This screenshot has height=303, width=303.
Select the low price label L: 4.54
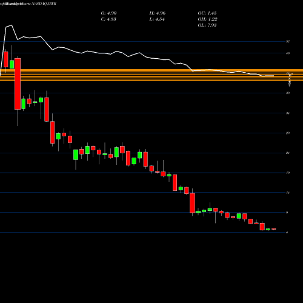[157, 19]
